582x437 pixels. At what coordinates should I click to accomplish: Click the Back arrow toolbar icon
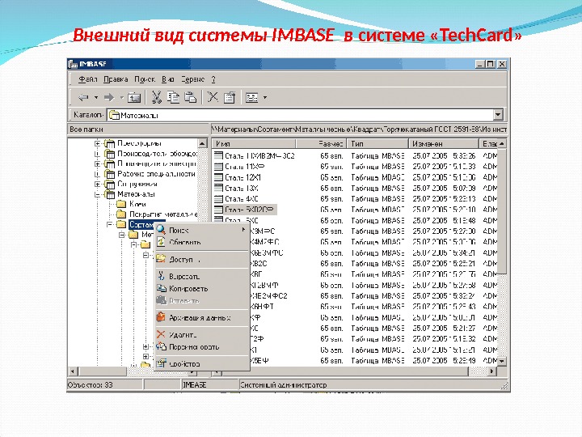tap(83, 97)
